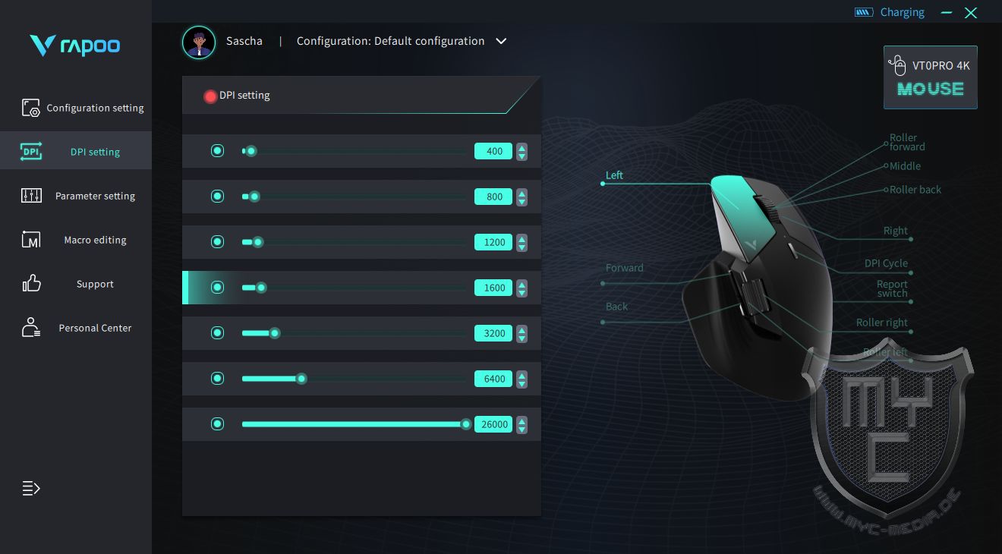Viewport: 1002px width, 554px height.
Task: Click the Sascha profile avatar
Action: pos(199,42)
